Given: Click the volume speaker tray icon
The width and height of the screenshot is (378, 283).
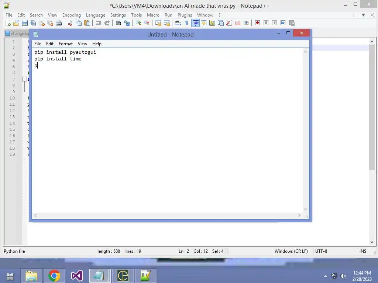Looking at the screenshot, I should [343, 276].
